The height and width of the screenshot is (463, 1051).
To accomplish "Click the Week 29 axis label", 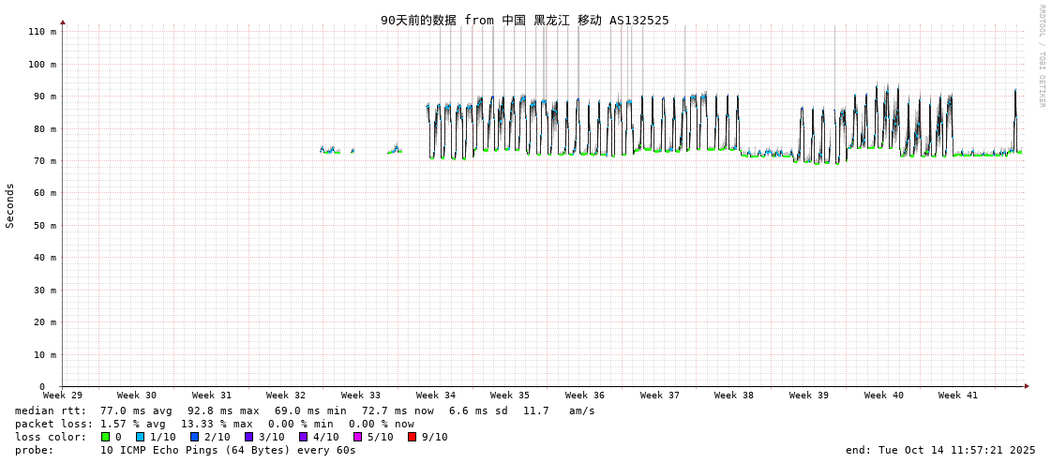I will (63, 396).
